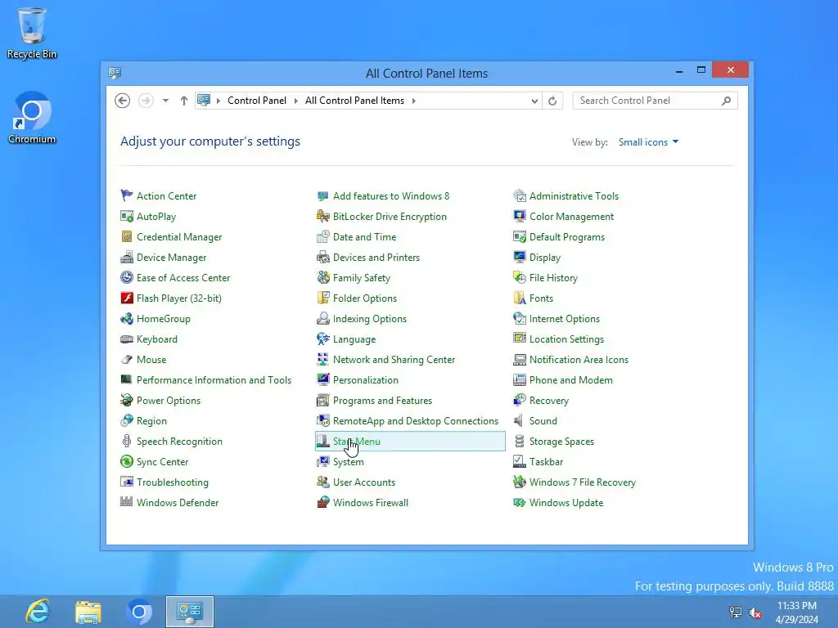The width and height of the screenshot is (838, 628).
Task: Click the Ease of Access Center icon
Action: [127, 278]
